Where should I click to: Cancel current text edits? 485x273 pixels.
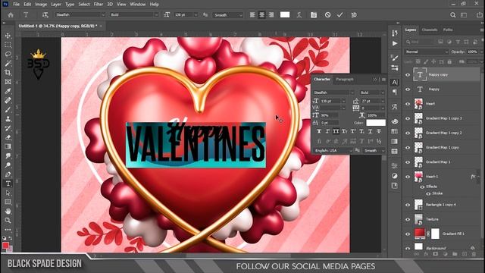(x=327, y=15)
